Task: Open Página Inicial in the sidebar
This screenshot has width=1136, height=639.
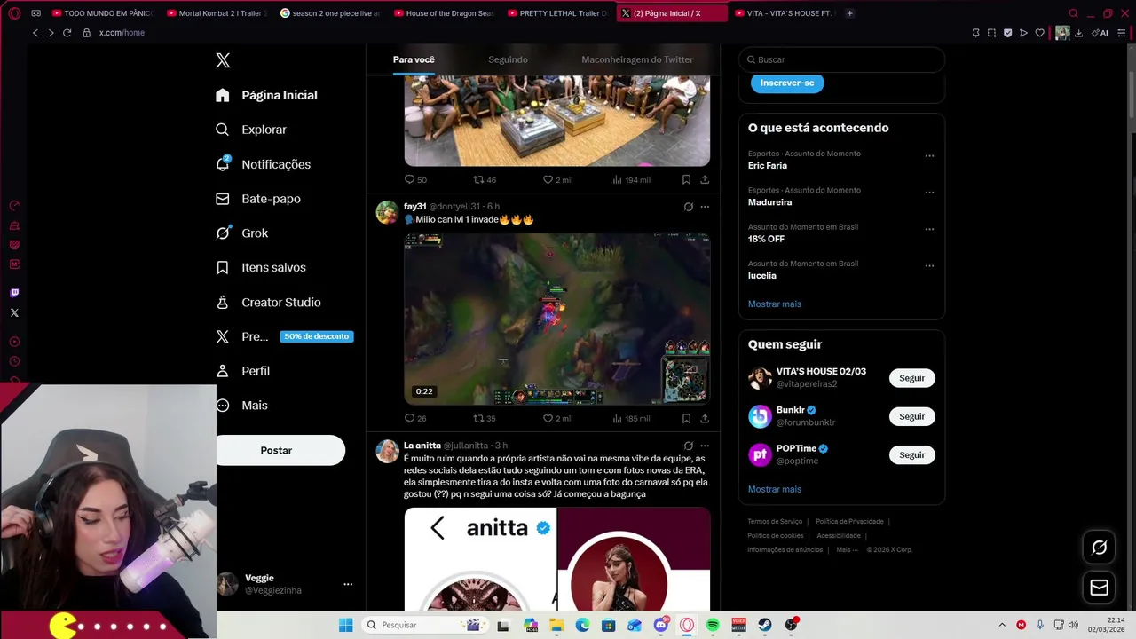Action: tap(266, 95)
